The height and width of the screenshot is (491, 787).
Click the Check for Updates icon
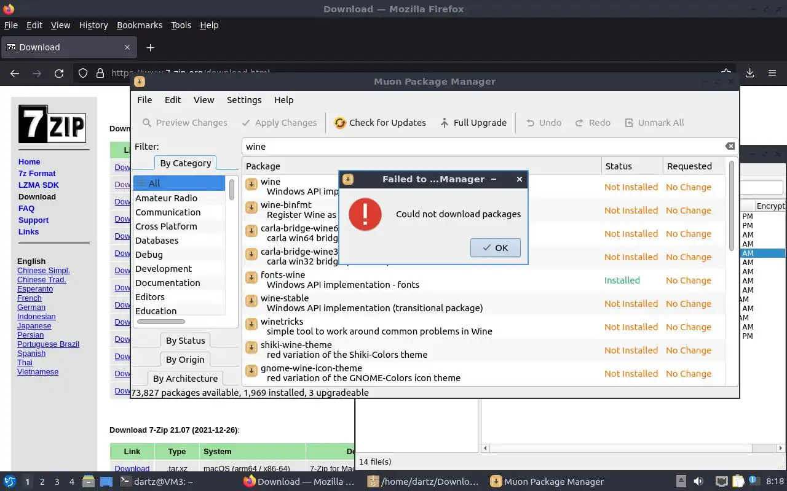point(340,123)
